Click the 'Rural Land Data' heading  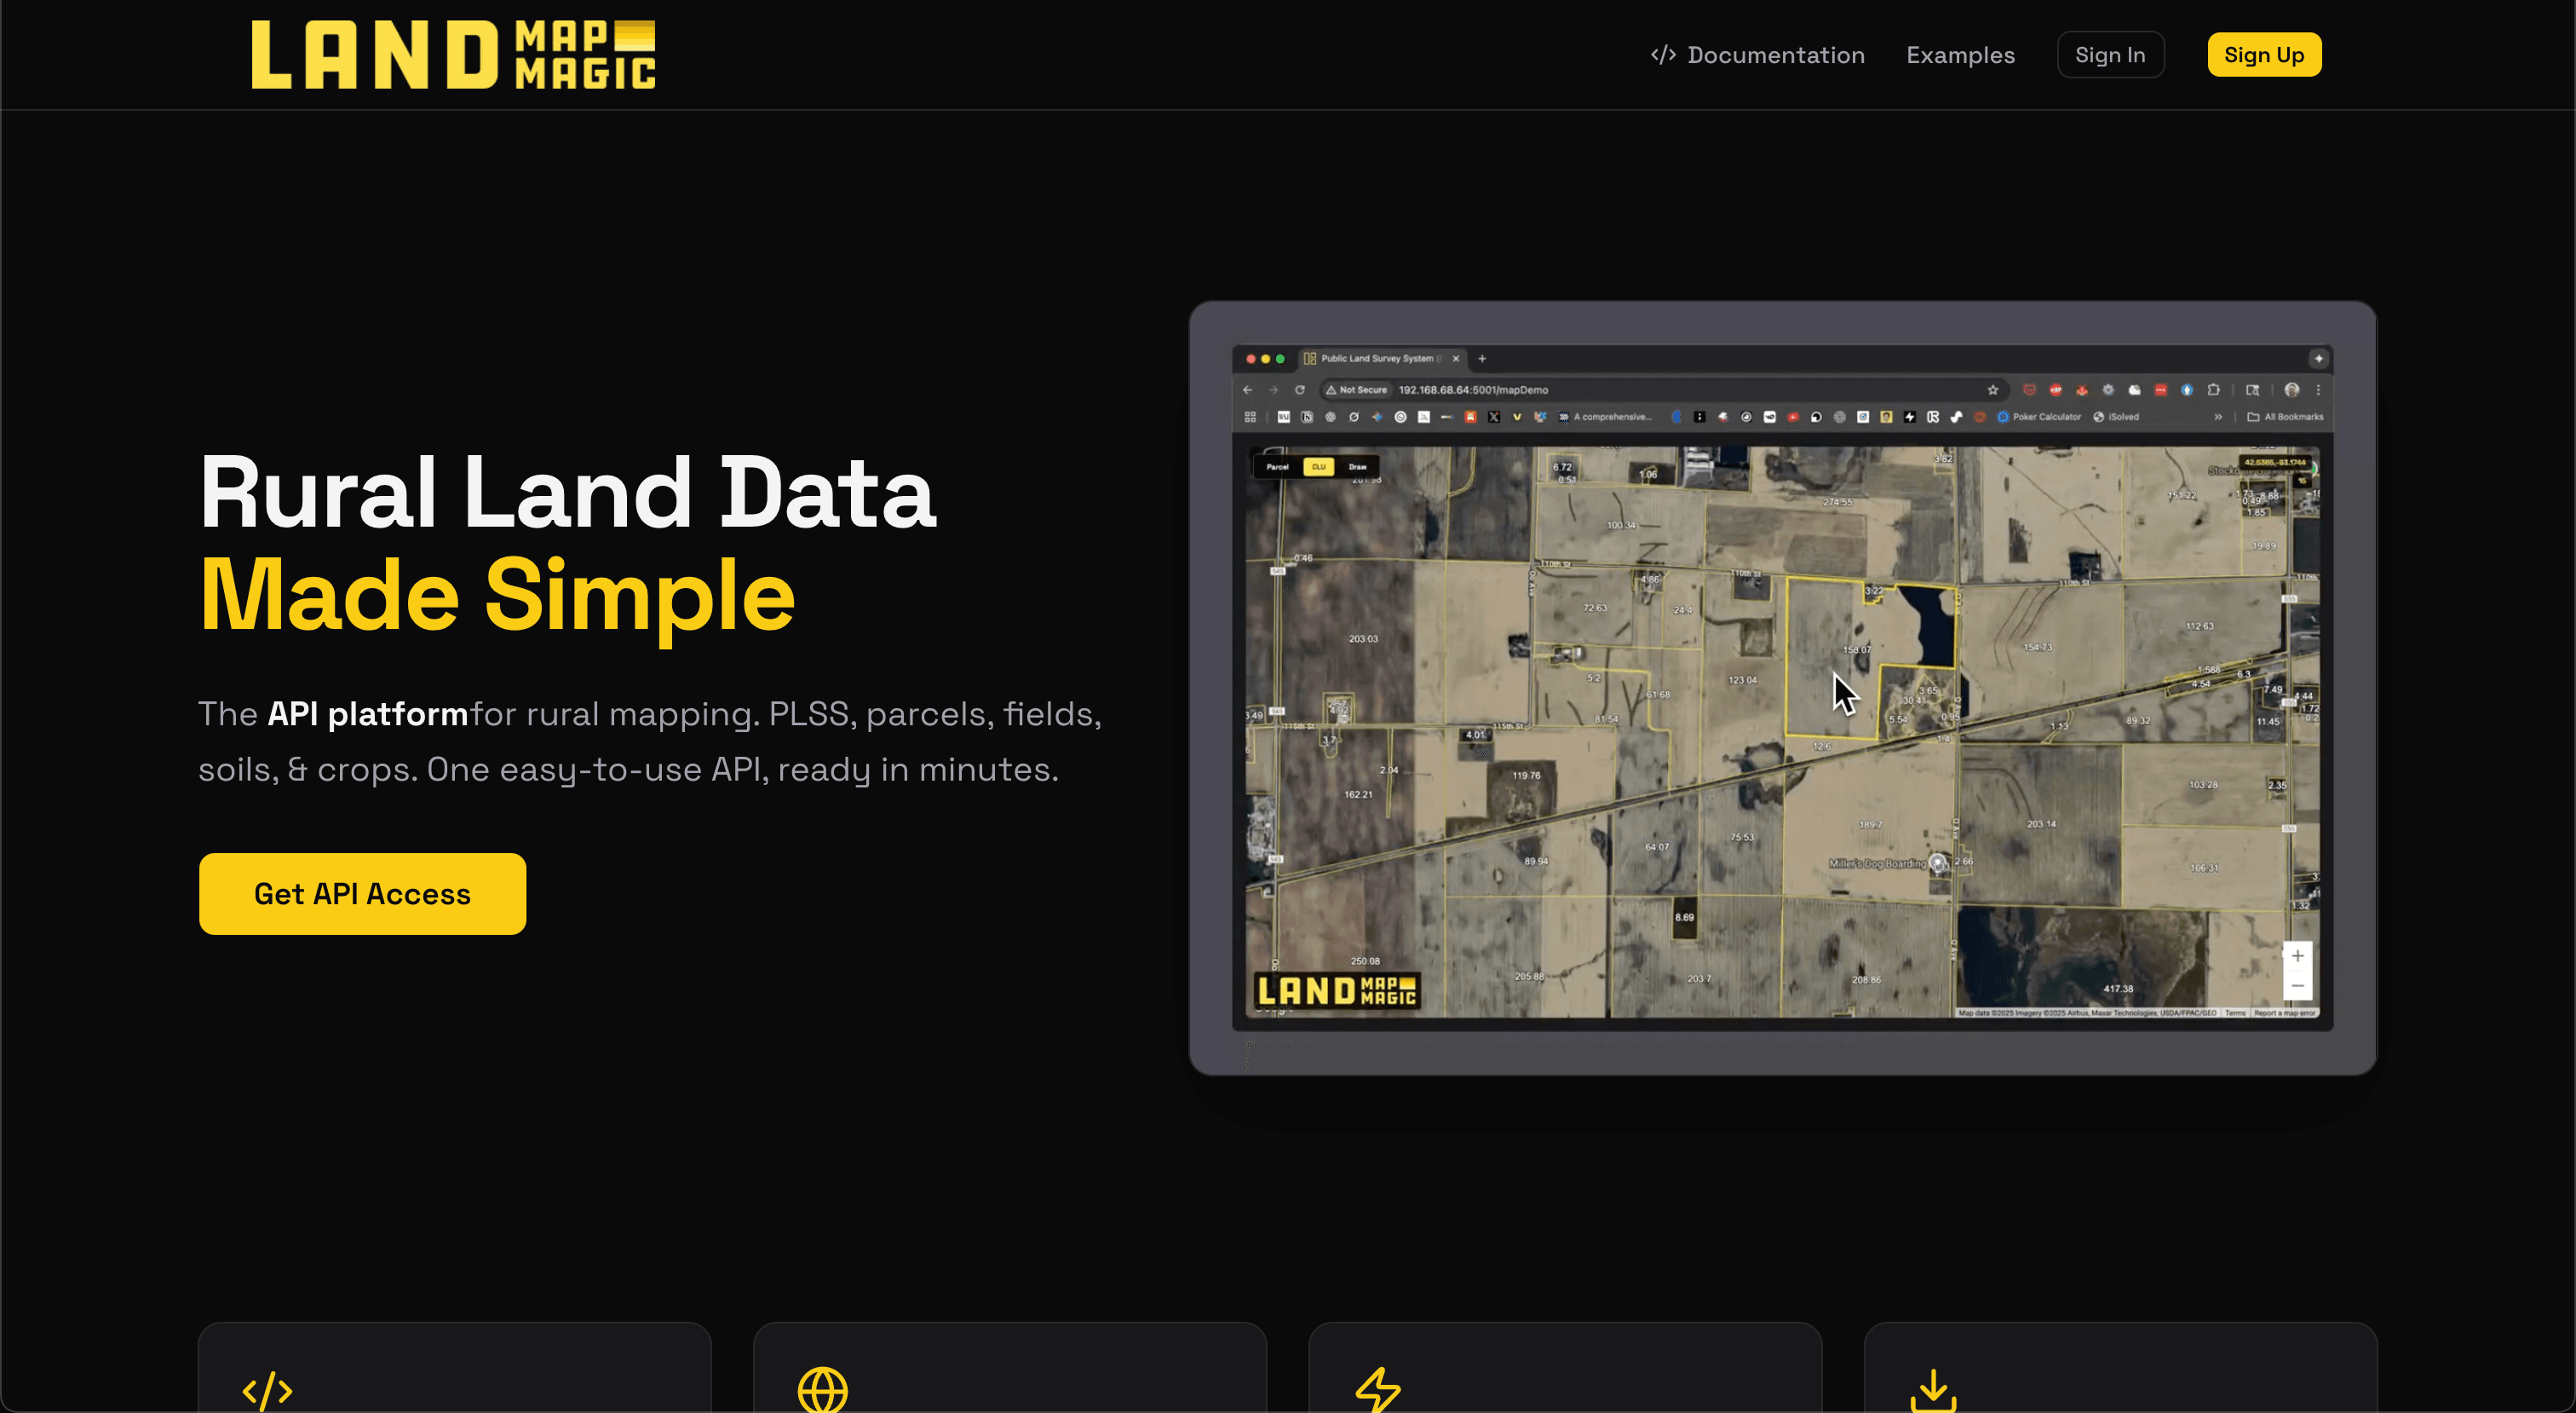tap(568, 492)
